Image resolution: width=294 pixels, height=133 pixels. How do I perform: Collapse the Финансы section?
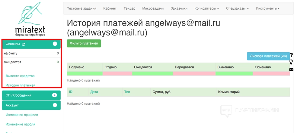[x=55, y=44]
